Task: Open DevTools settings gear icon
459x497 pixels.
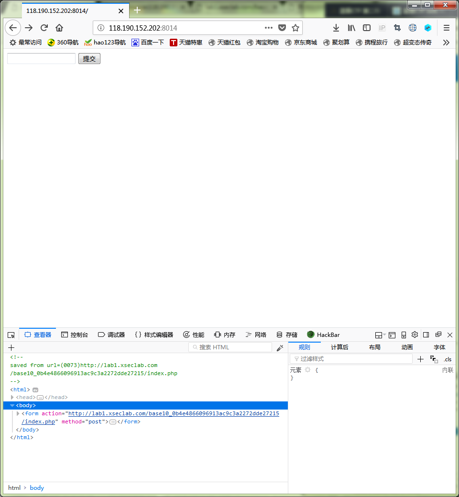Action: (x=415, y=335)
